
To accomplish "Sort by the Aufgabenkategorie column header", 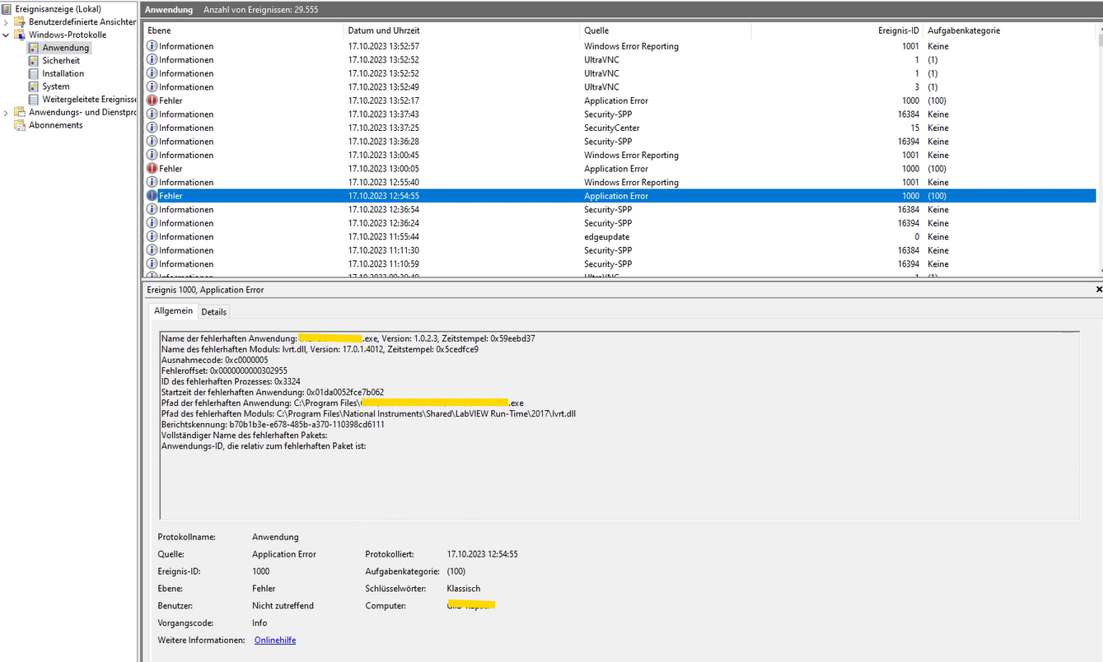I will click(1010, 30).
